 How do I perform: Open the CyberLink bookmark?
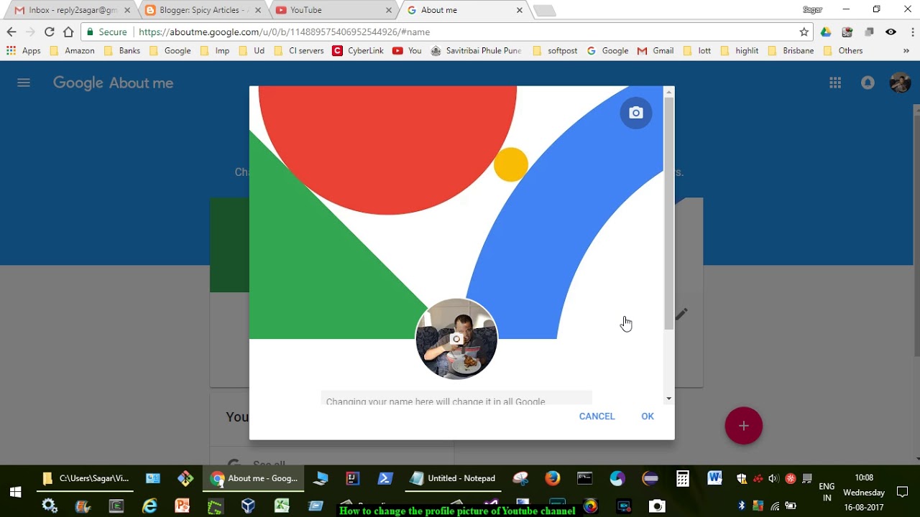[x=358, y=51]
